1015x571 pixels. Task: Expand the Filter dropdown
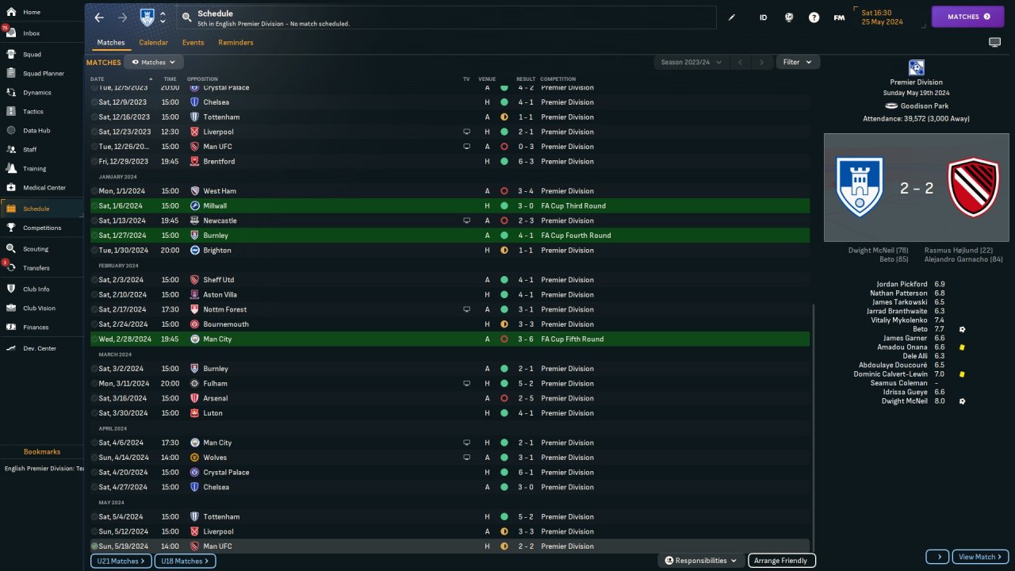[798, 62]
